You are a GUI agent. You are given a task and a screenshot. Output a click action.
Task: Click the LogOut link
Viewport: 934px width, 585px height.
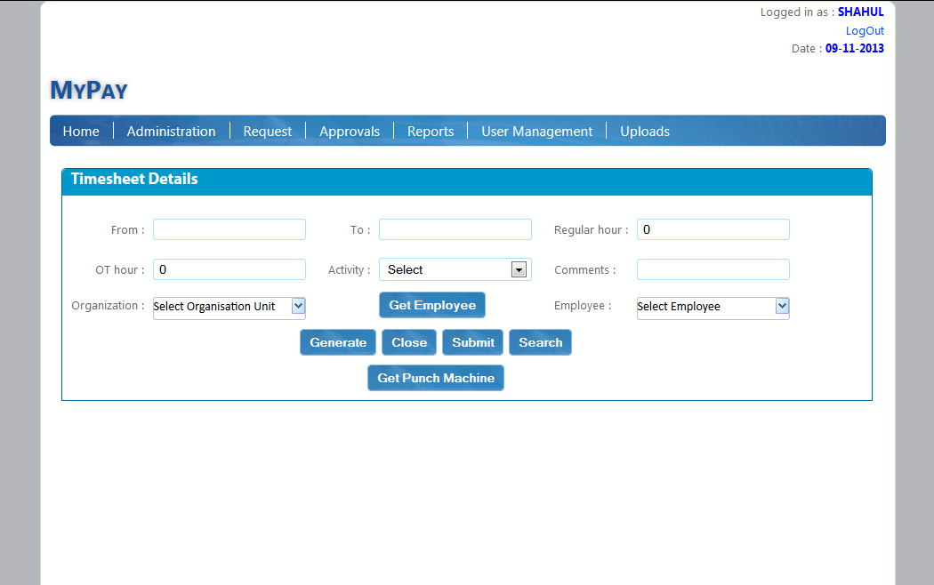[865, 31]
